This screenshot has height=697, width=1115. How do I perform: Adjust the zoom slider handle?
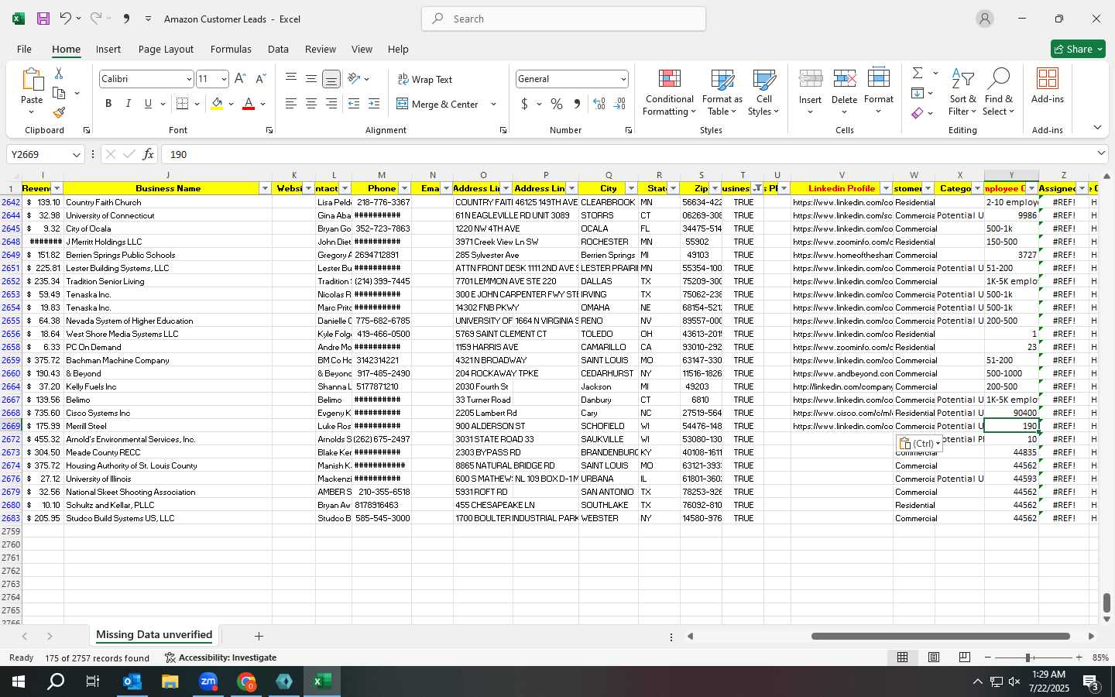point(1028,658)
